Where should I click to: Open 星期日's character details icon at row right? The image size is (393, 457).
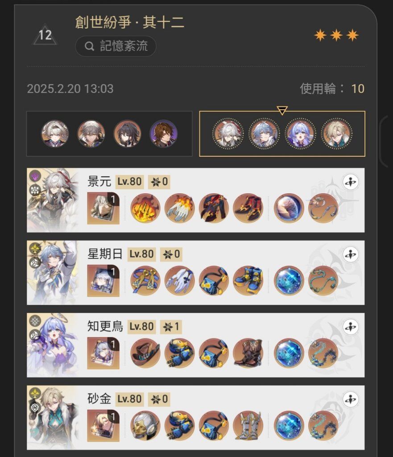[x=351, y=254]
